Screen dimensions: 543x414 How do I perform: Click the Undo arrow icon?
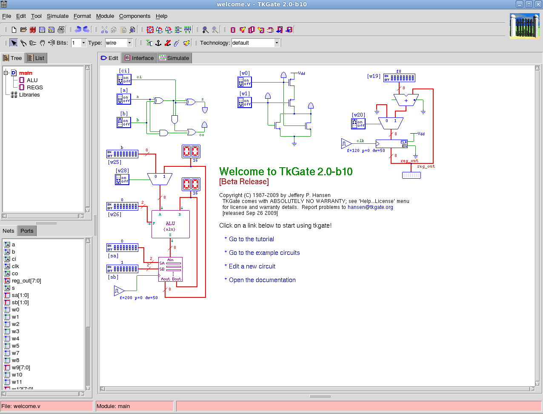78,30
